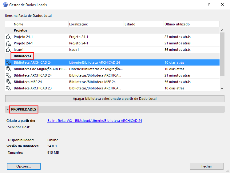The height and width of the screenshot is (173, 230).
Task: Close the Gestor de Dados Locais dialog
Action: click(x=223, y=5)
